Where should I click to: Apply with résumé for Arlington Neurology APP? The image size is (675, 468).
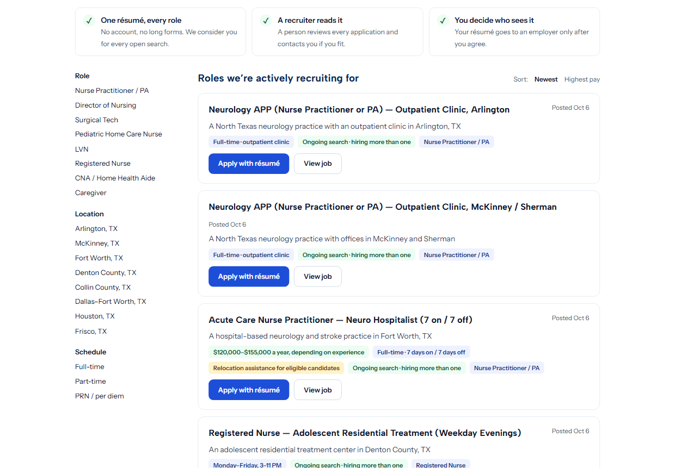pos(249,164)
